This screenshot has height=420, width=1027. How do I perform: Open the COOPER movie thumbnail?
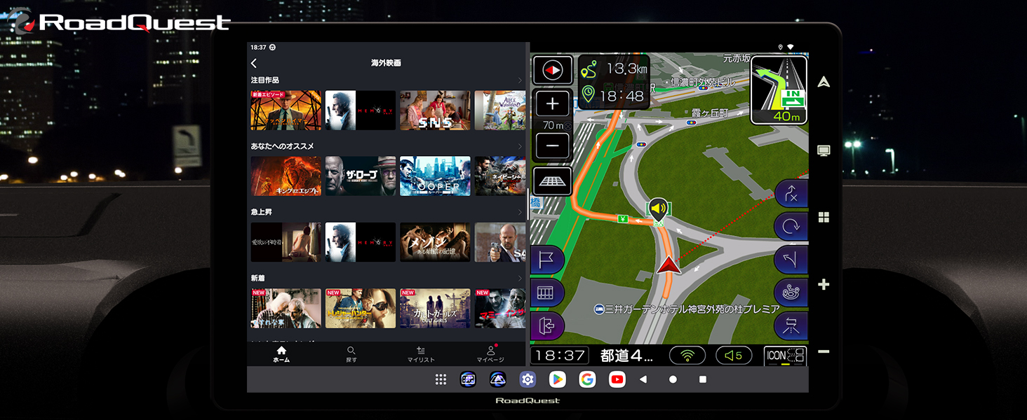click(x=435, y=176)
